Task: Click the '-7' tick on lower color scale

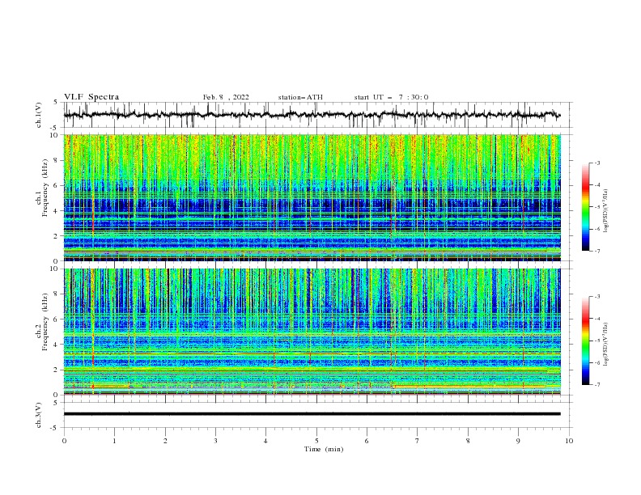Action: [x=596, y=385]
